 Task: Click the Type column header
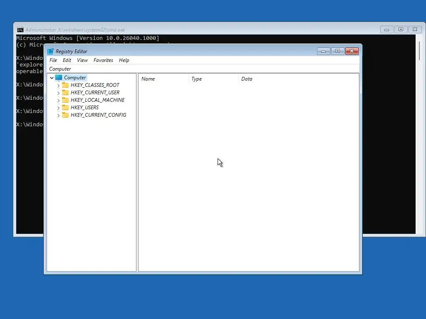[x=214, y=79]
